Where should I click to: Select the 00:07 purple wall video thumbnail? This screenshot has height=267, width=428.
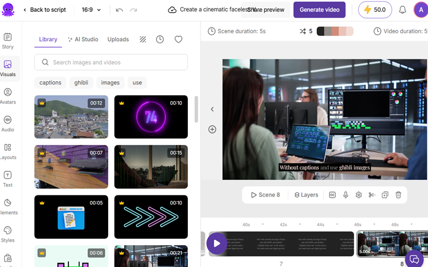71,167
